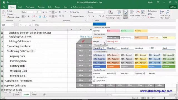Apply the green Good style swatch
This screenshot has width=178, height=100.
(127, 31)
